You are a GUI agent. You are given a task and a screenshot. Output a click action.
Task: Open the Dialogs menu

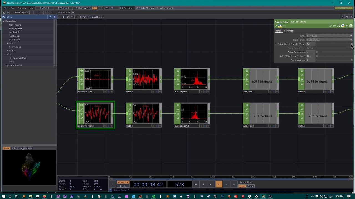pos(22,8)
